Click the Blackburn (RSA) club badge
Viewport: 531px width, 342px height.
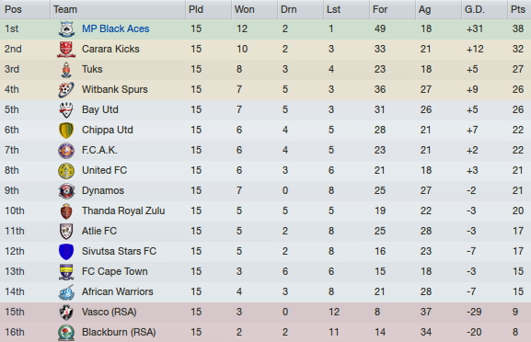[66, 333]
